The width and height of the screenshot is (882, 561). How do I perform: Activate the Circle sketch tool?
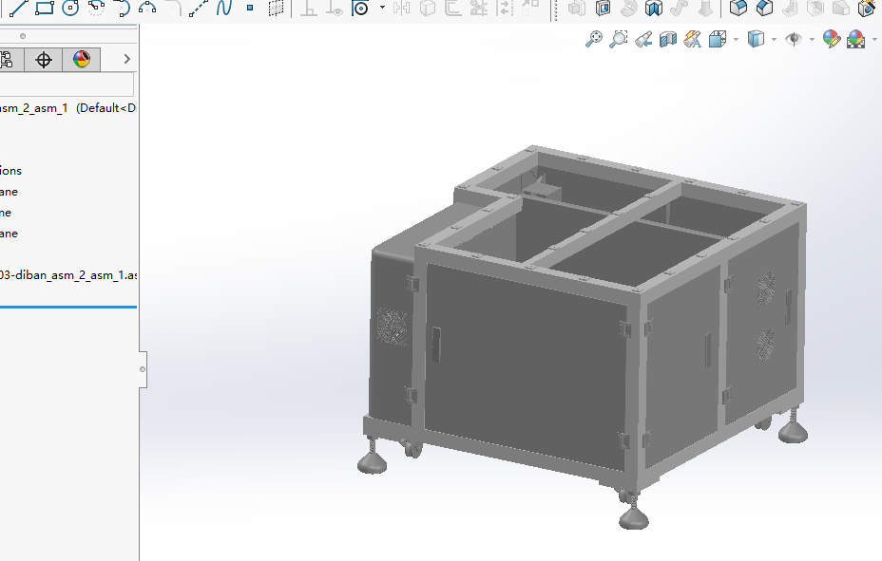(70, 8)
